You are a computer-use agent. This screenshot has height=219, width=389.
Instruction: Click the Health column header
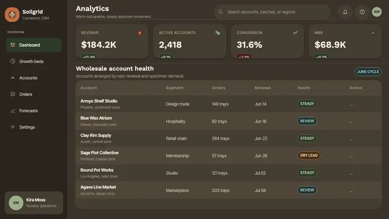point(304,88)
